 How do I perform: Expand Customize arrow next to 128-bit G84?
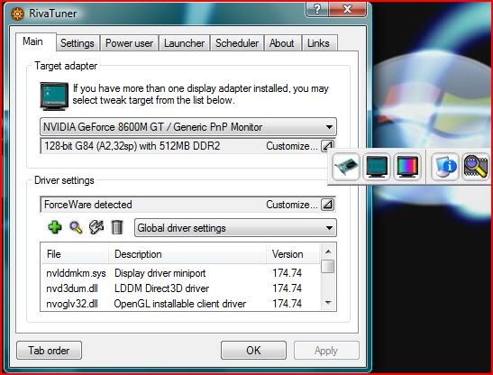(328, 146)
